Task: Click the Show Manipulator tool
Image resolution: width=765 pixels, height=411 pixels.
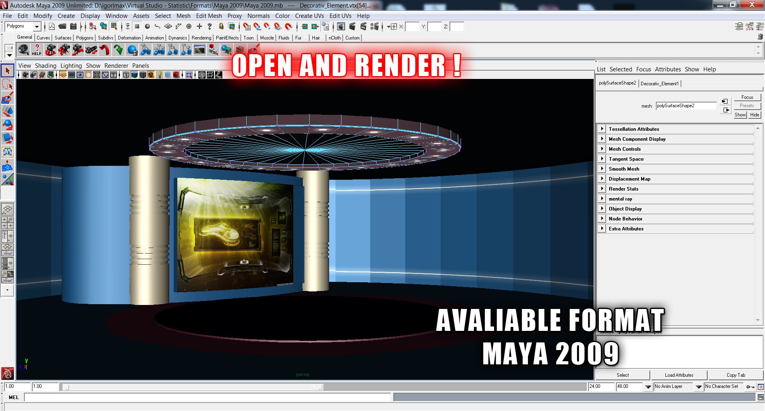Action: click(x=8, y=179)
